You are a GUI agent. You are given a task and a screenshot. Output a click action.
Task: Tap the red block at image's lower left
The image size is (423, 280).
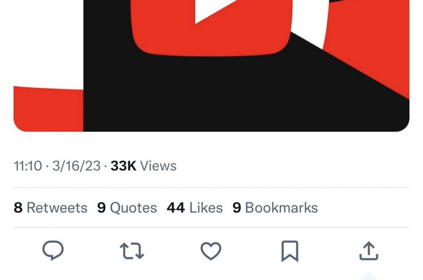click(48, 109)
